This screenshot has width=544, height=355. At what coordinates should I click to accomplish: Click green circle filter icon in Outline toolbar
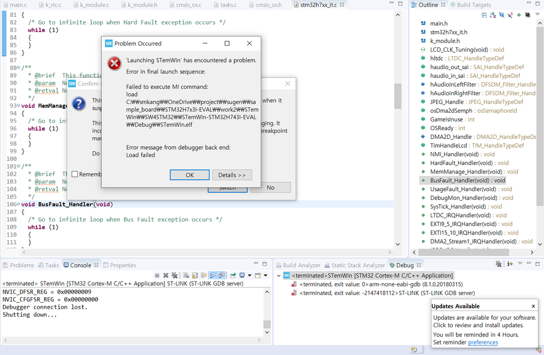tap(518, 15)
